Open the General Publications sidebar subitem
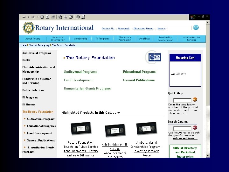Viewport: 229px width, 172px height. tap(41, 140)
